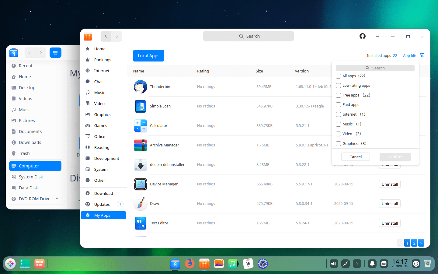Click the Archive Manager app icon
Viewport: 438px width, 274px height.
pos(141,145)
